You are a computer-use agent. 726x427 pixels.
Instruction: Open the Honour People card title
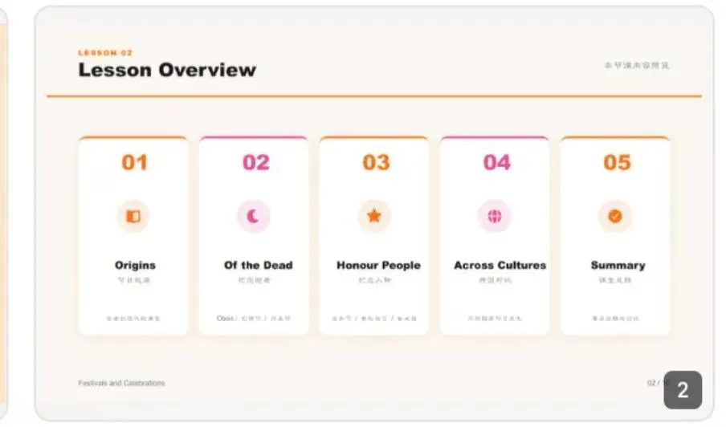pos(379,265)
